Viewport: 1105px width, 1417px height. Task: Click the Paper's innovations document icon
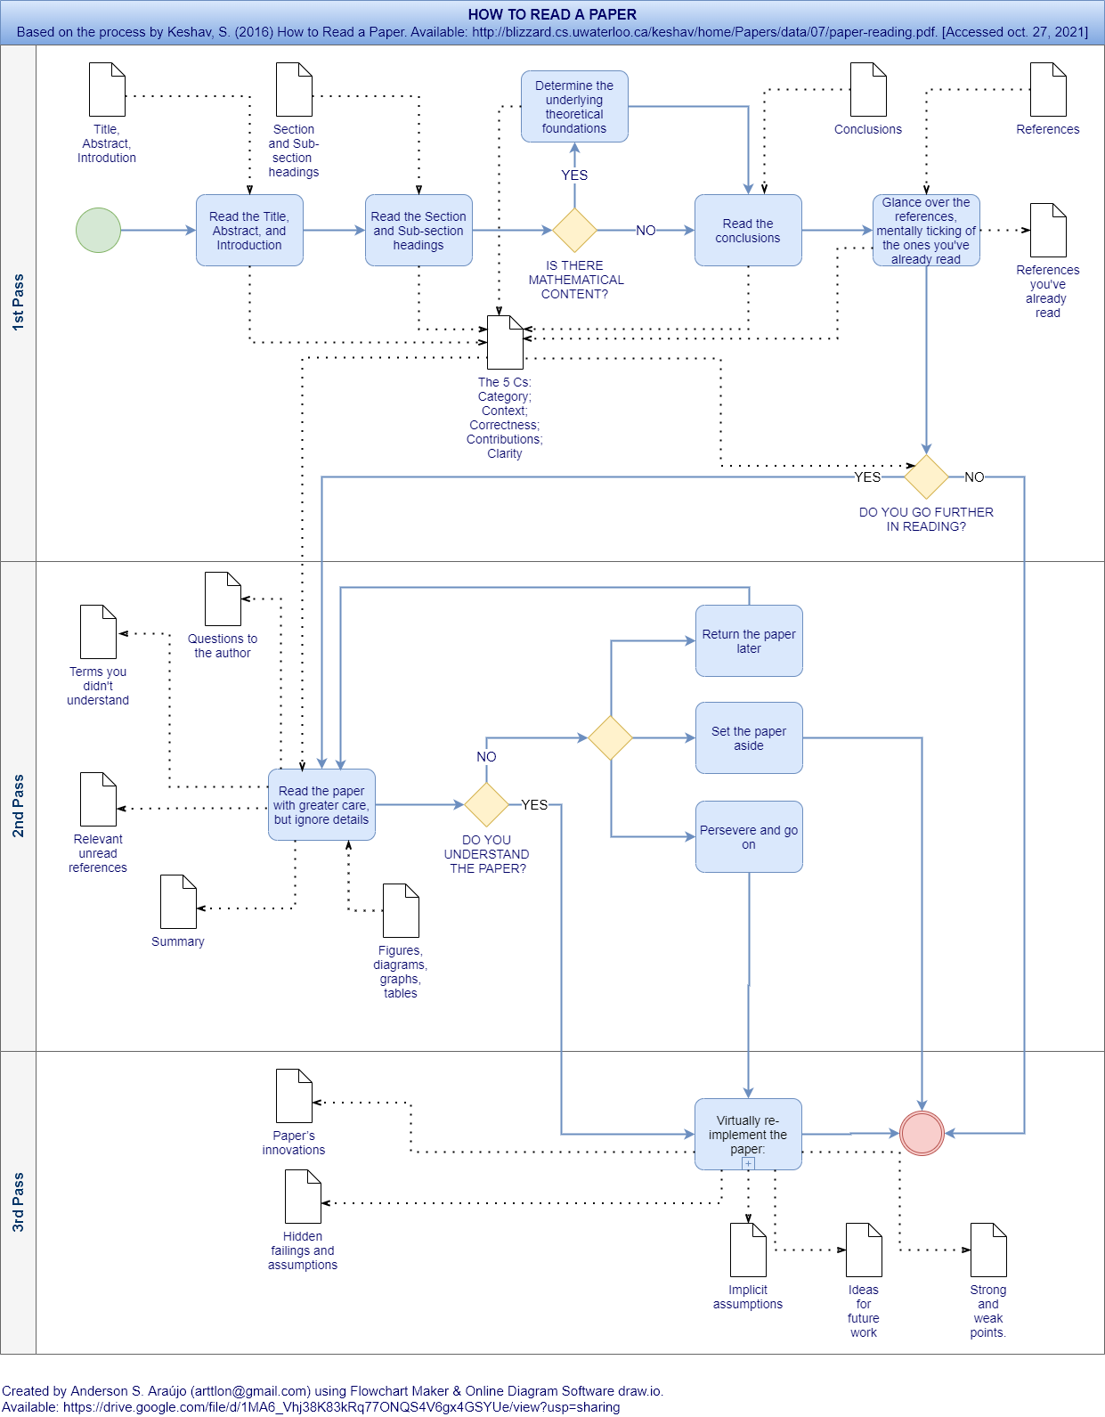coord(294,1096)
